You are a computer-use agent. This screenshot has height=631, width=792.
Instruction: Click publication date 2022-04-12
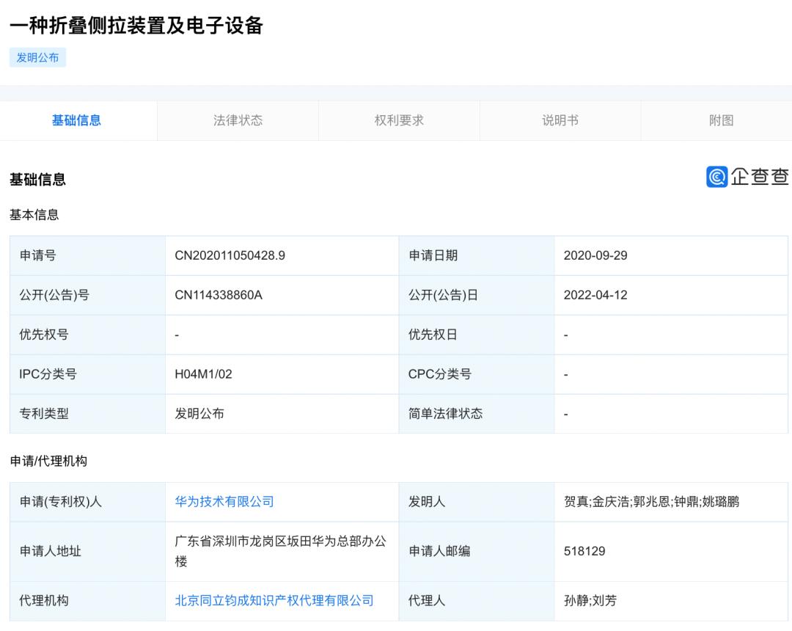tap(595, 295)
